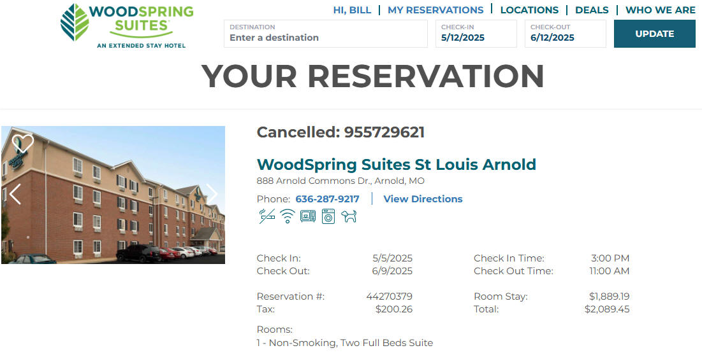Open the Check-In date field
The image size is (702, 355).
coord(476,34)
